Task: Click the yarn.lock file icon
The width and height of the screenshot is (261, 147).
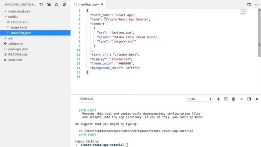Action: pyautogui.click(x=5, y=60)
